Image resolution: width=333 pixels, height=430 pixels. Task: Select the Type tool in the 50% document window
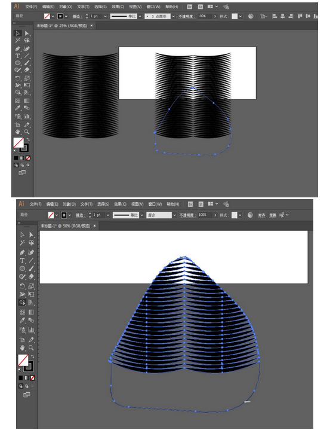pos(22,260)
